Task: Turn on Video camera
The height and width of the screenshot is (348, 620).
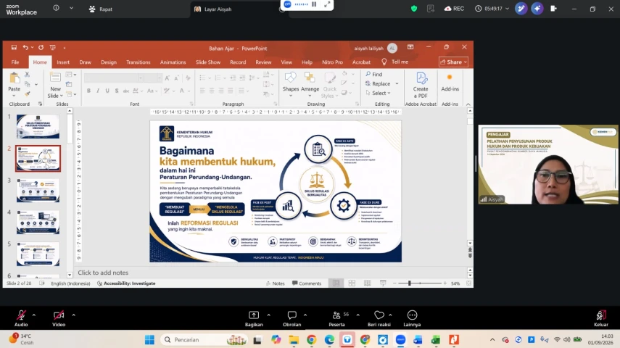Action: pos(59,318)
